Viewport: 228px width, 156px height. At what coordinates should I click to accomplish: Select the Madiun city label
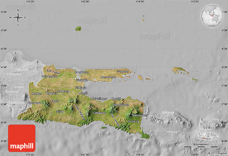pos(37,94)
